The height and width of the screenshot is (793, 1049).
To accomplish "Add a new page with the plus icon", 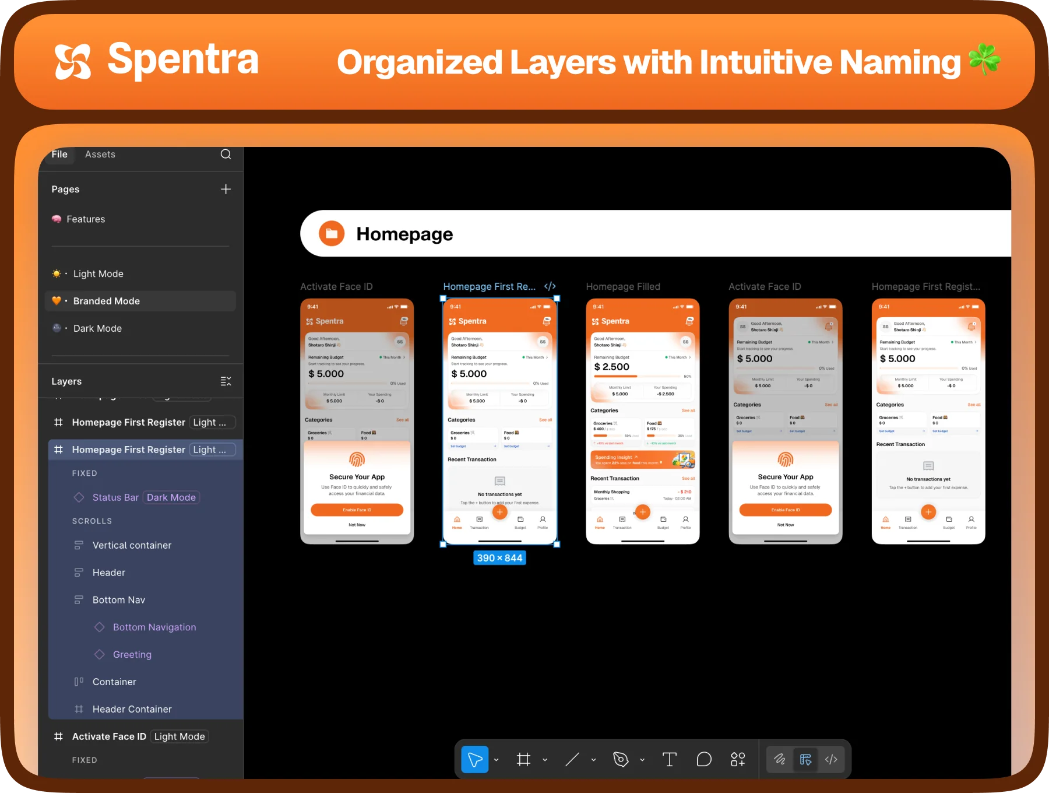I will [x=226, y=189].
